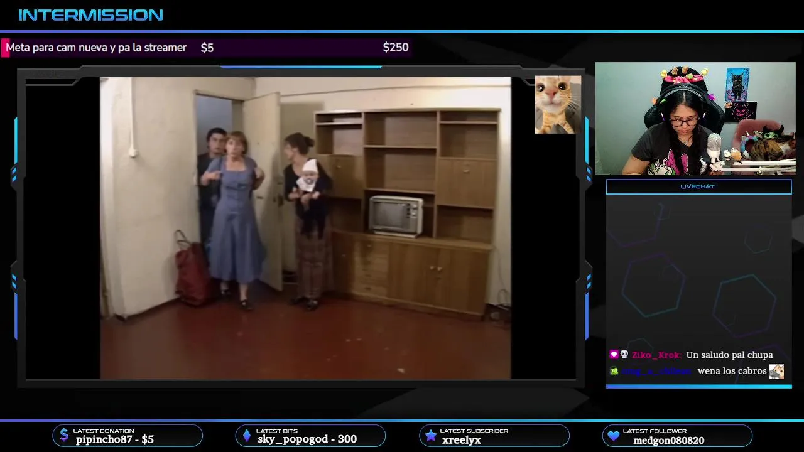Click the pink diamond badge beside Ziko_Krok
Screen dimensions: 804x452
[x=614, y=355]
